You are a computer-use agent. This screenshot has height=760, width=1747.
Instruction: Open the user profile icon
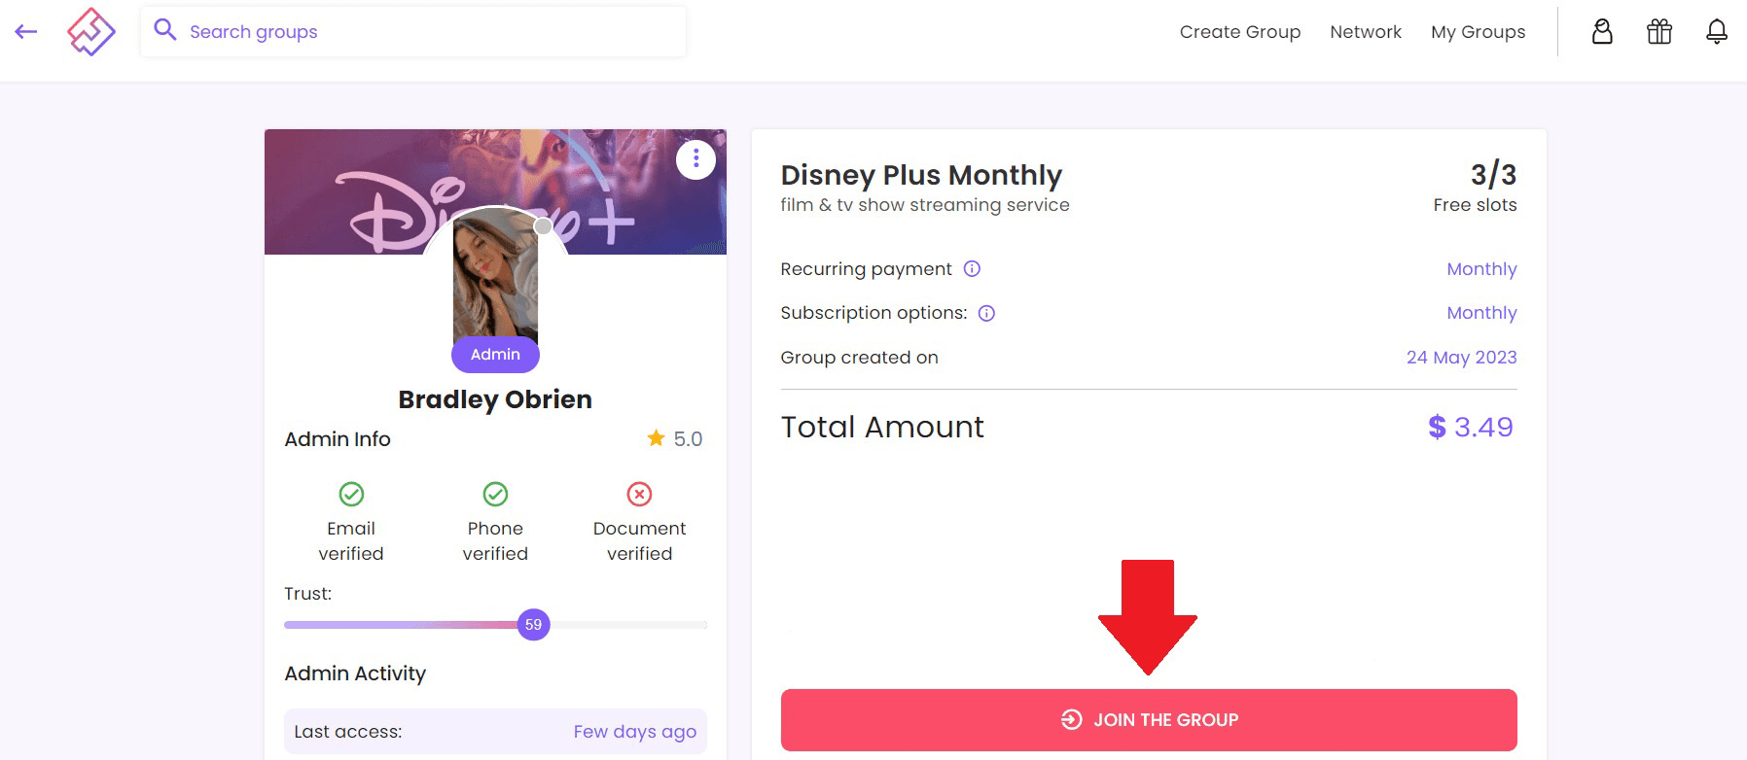(1602, 32)
